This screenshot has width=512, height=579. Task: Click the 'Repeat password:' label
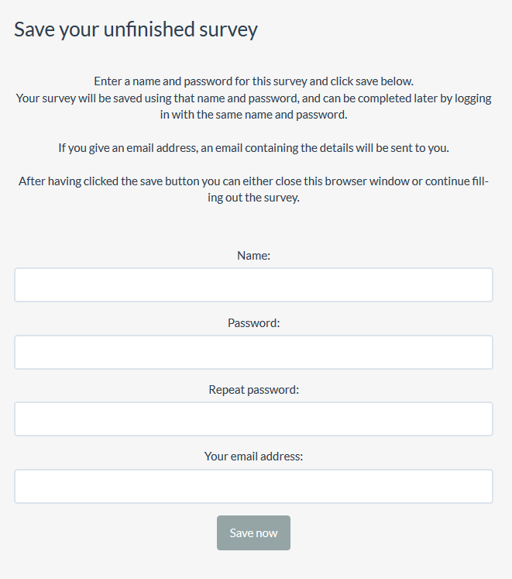(253, 390)
